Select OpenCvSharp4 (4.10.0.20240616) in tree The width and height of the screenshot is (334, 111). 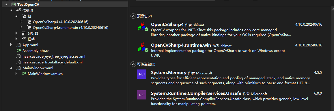coord(61,22)
